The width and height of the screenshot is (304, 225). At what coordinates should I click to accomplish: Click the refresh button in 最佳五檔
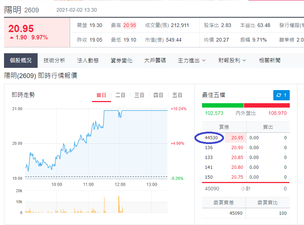point(281,95)
